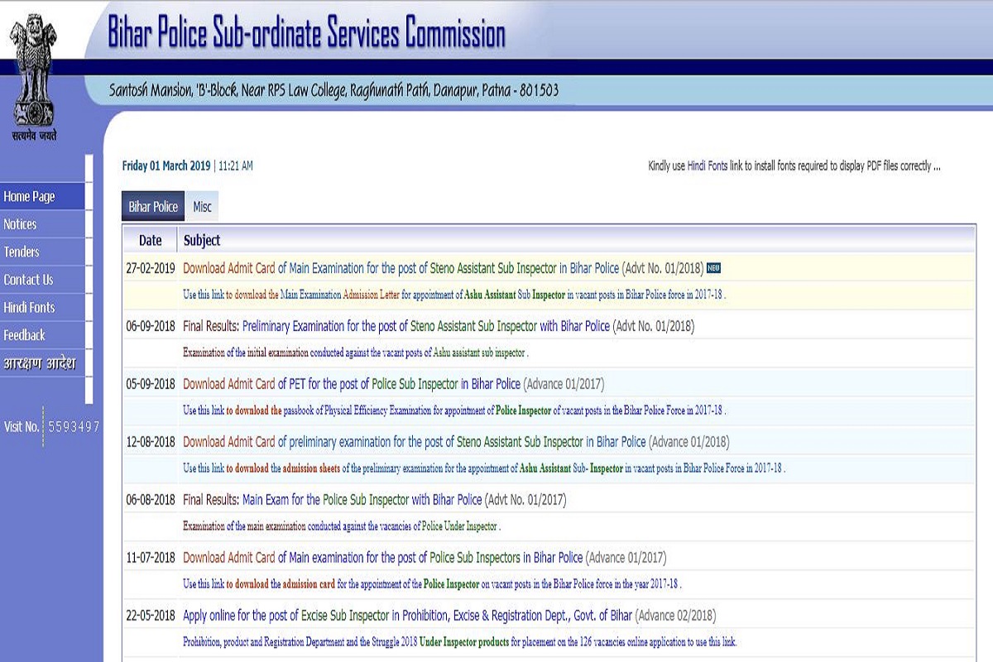
Task: Open Apply online Excise Sub Inspector link
Action: point(449,616)
